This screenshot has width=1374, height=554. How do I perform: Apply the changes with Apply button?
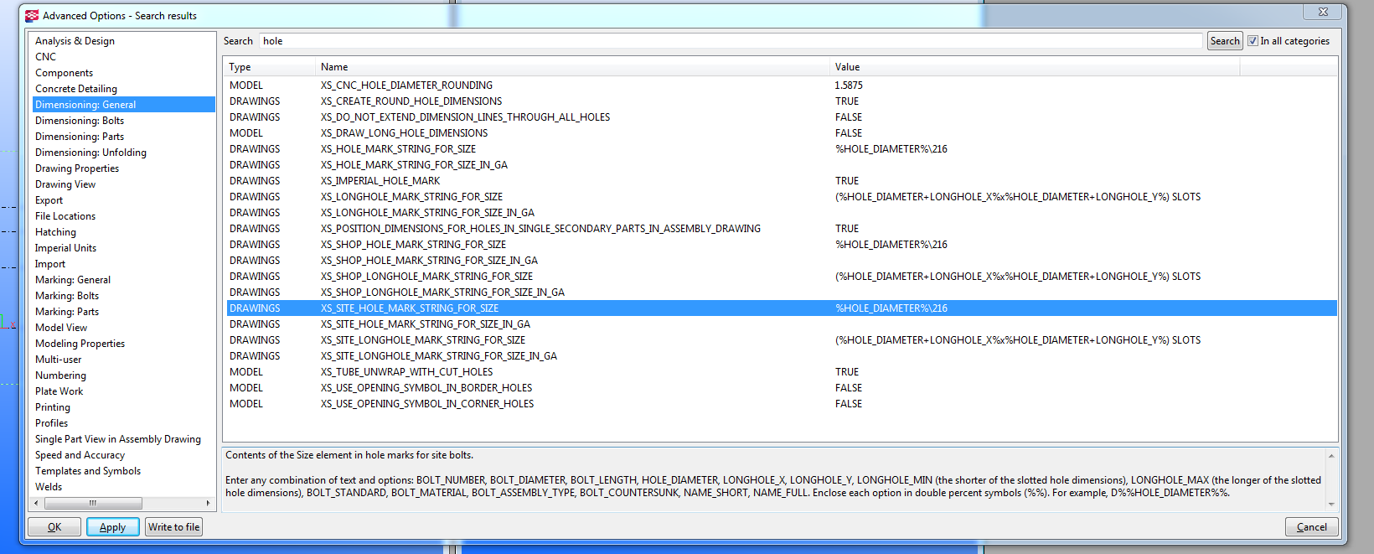113,527
